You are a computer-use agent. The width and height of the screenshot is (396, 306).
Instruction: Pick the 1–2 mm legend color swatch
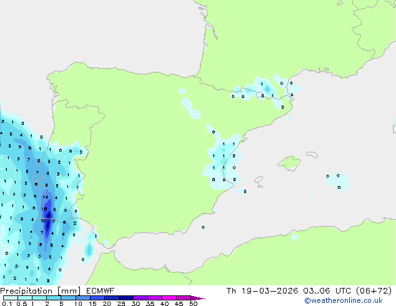tap(39, 298)
